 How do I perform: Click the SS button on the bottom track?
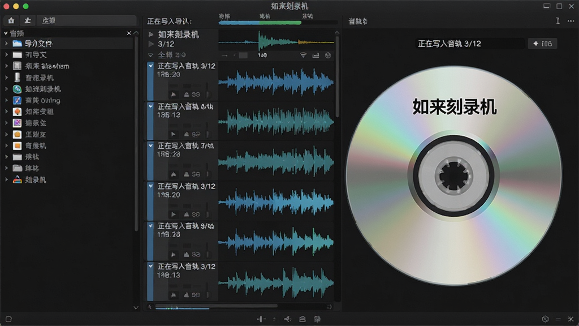[x=196, y=295]
